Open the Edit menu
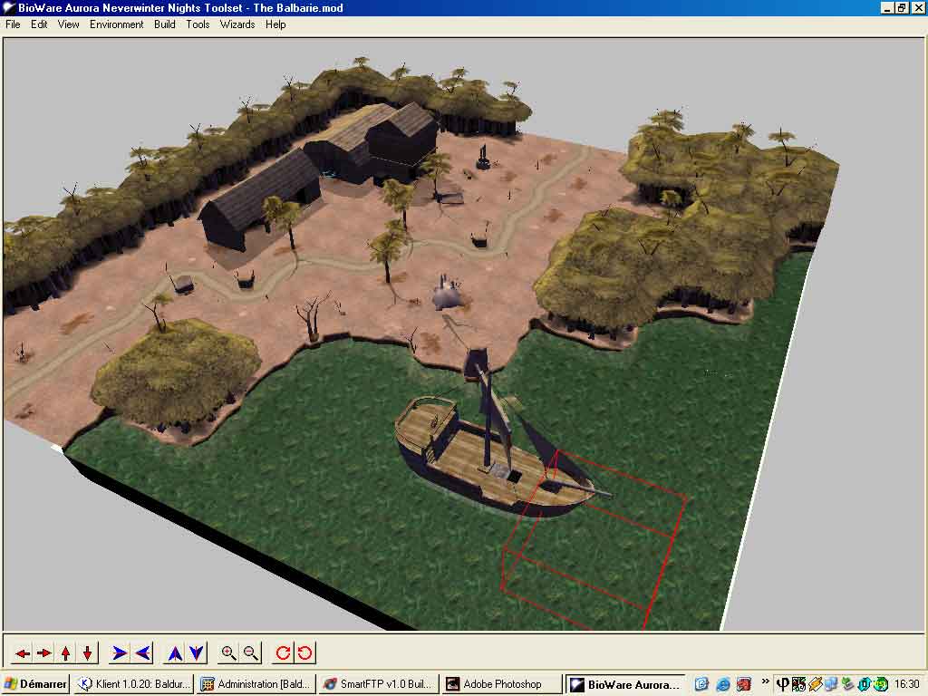Image resolution: width=928 pixels, height=696 pixels. (39, 24)
